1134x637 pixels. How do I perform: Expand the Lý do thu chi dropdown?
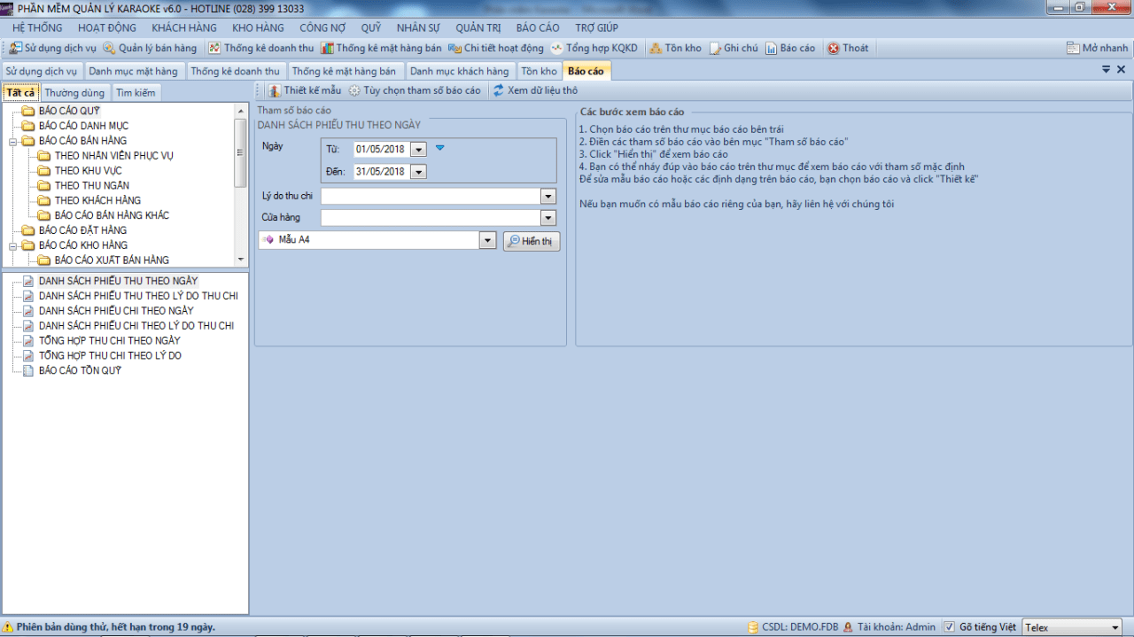point(548,196)
